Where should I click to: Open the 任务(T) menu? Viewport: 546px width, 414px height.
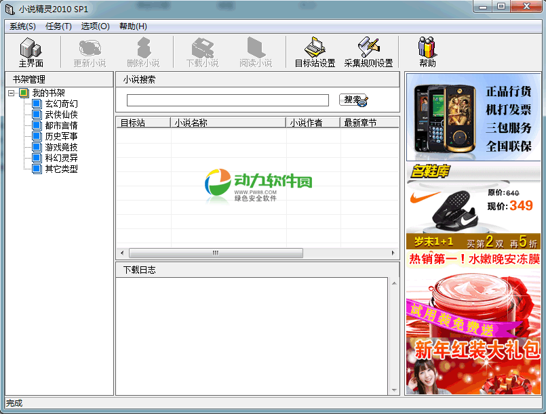[58, 26]
